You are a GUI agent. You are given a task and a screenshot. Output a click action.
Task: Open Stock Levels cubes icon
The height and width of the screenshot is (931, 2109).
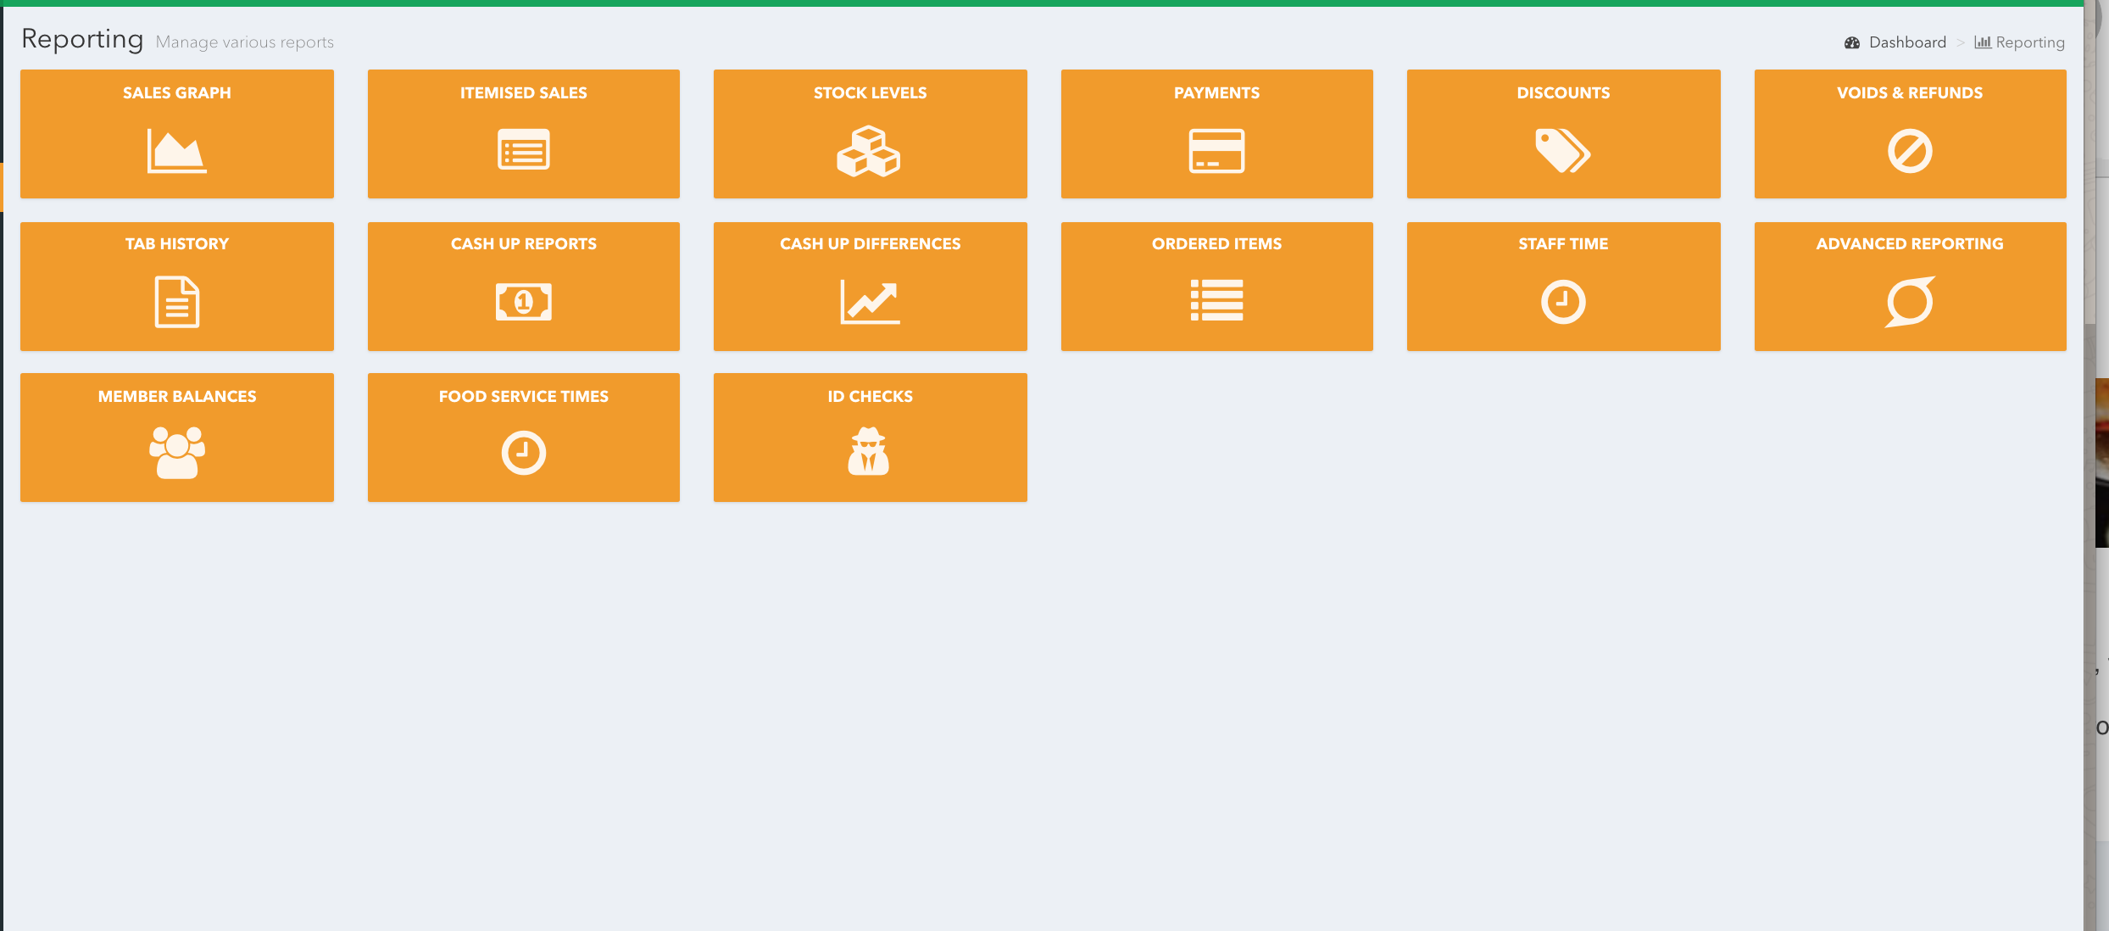869,151
